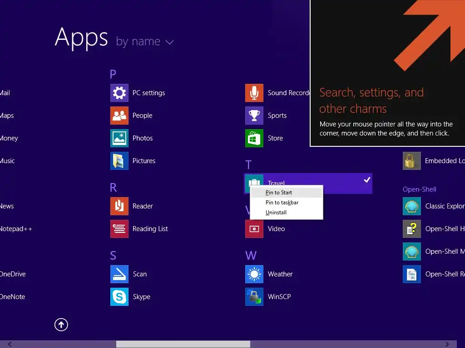
Task: Launch the Weather sun icon
Action: (x=254, y=274)
